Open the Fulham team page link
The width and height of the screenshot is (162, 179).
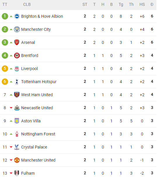point(28,173)
